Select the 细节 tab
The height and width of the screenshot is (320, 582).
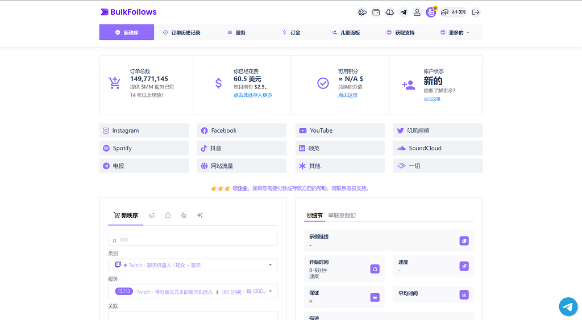tap(315, 215)
